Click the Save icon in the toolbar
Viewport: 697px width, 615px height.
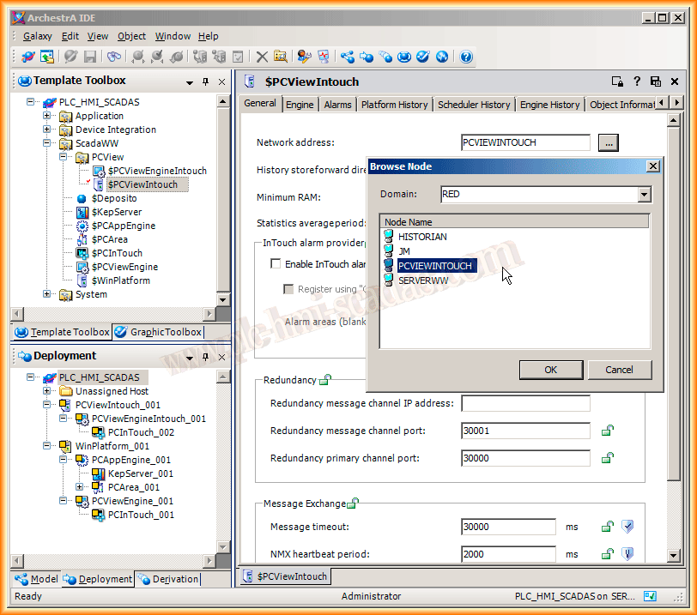pos(88,57)
